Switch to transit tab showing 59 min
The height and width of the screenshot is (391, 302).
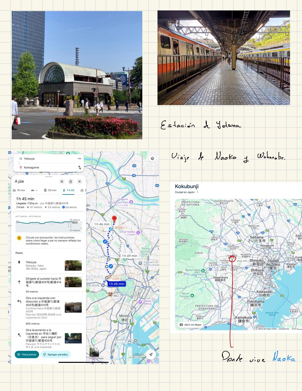50,190
